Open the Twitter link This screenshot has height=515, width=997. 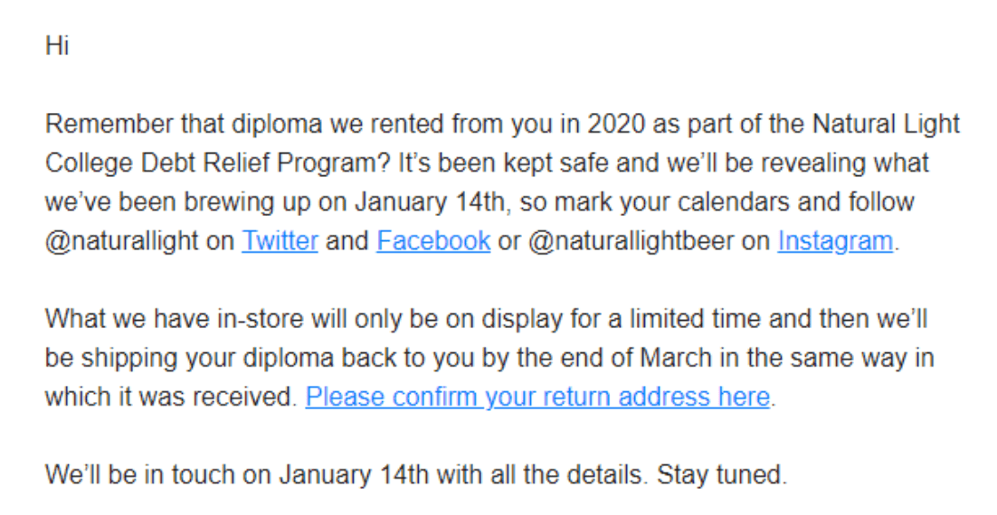coord(280,241)
